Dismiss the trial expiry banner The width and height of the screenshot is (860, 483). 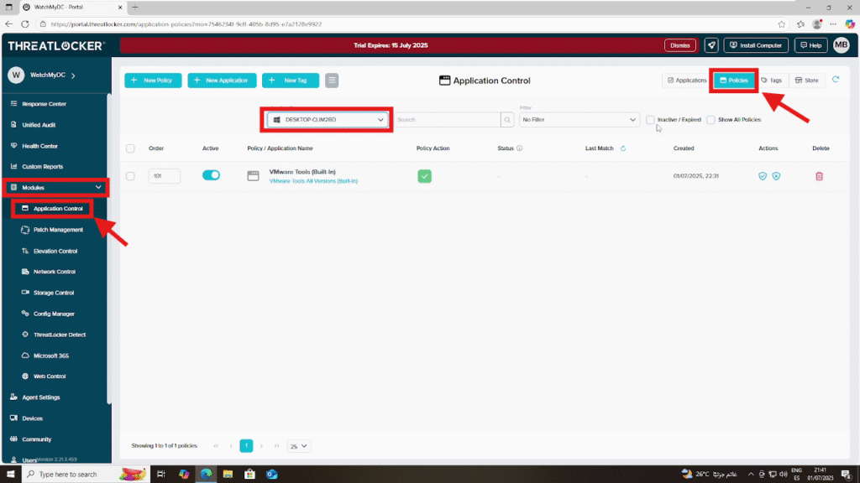(x=680, y=45)
